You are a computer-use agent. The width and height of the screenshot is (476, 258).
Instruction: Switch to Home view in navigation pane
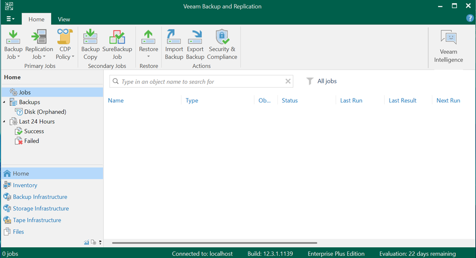[x=52, y=174]
